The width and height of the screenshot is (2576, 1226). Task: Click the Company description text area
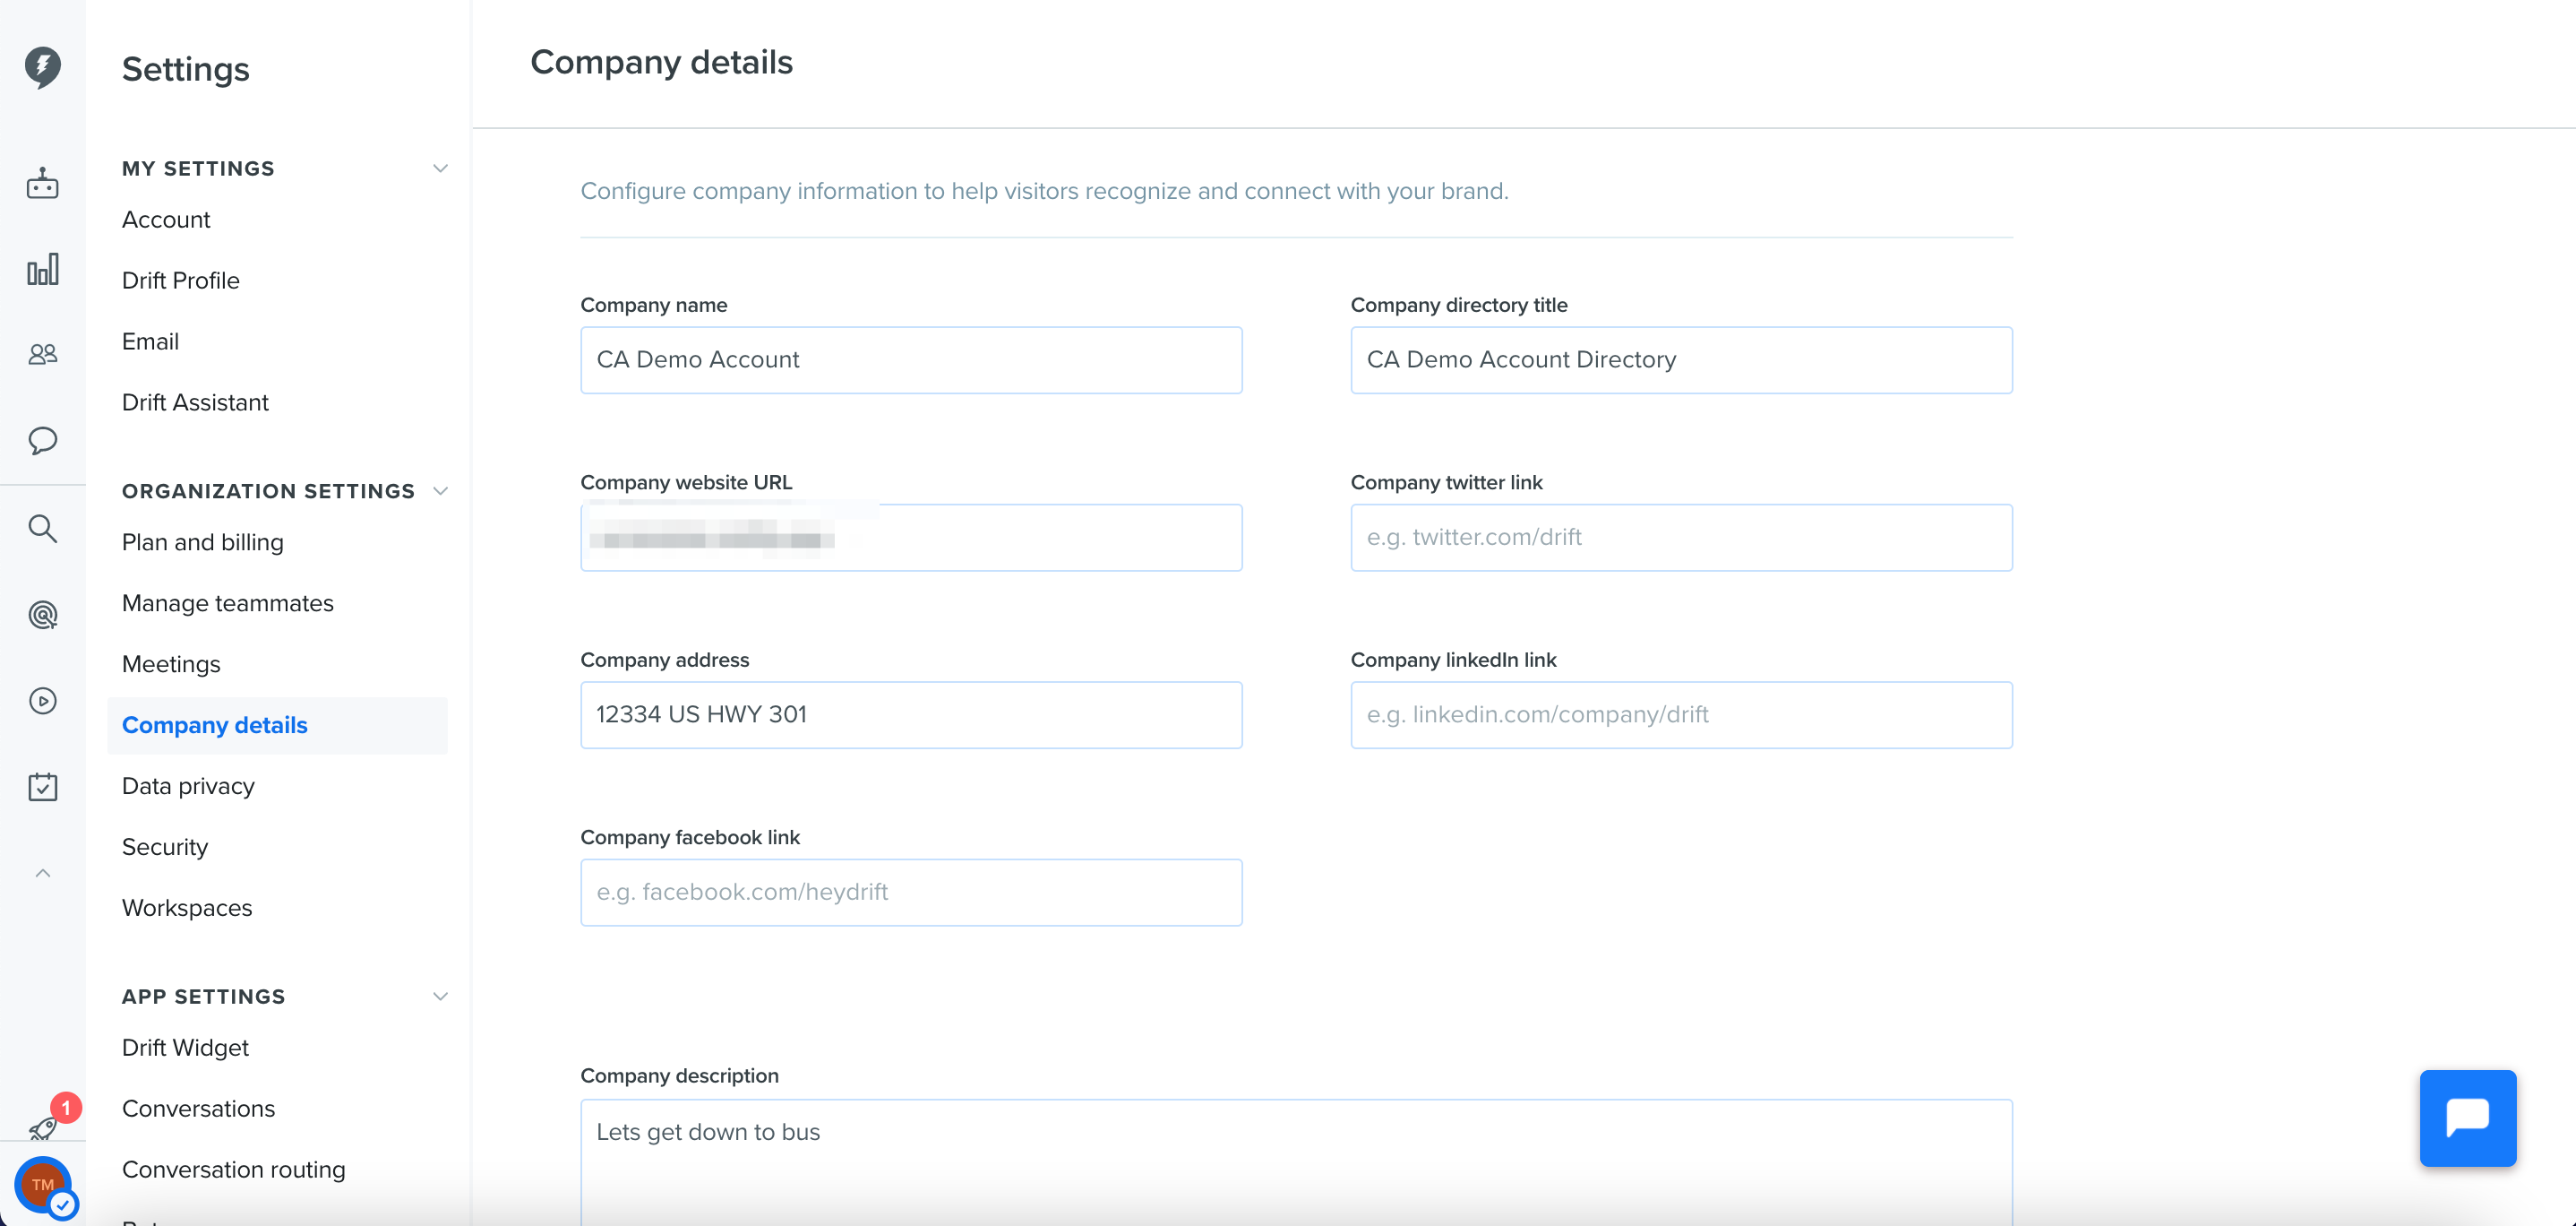click(1296, 1162)
